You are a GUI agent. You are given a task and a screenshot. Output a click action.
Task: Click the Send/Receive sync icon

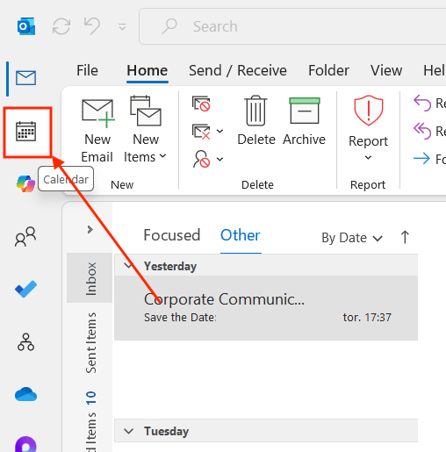tap(61, 26)
